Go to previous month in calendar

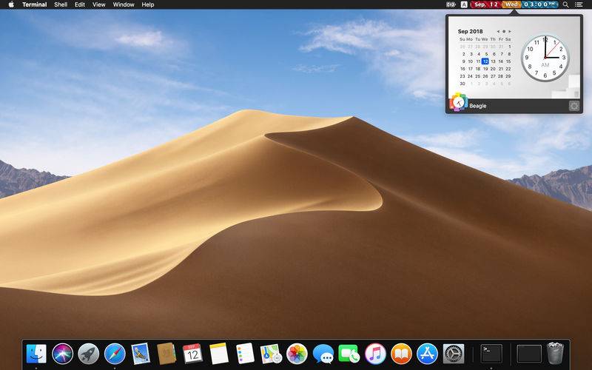(x=498, y=32)
